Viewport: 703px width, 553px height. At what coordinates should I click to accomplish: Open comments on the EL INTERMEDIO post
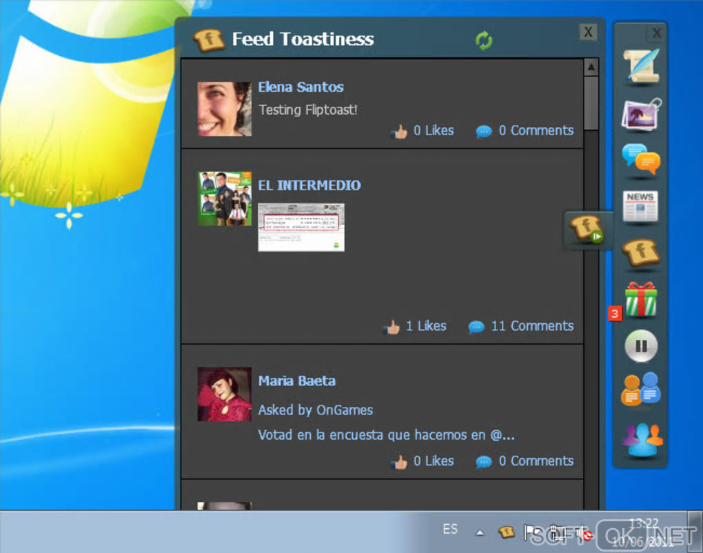point(521,327)
